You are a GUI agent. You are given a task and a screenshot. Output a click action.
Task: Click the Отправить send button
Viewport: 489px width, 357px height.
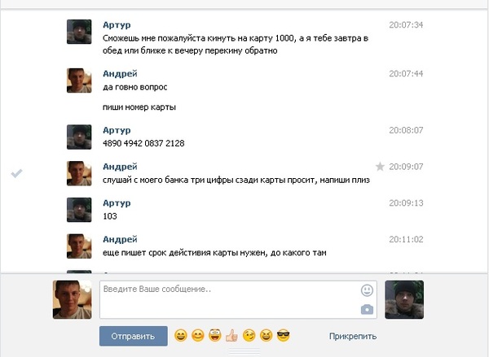tap(133, 336)
